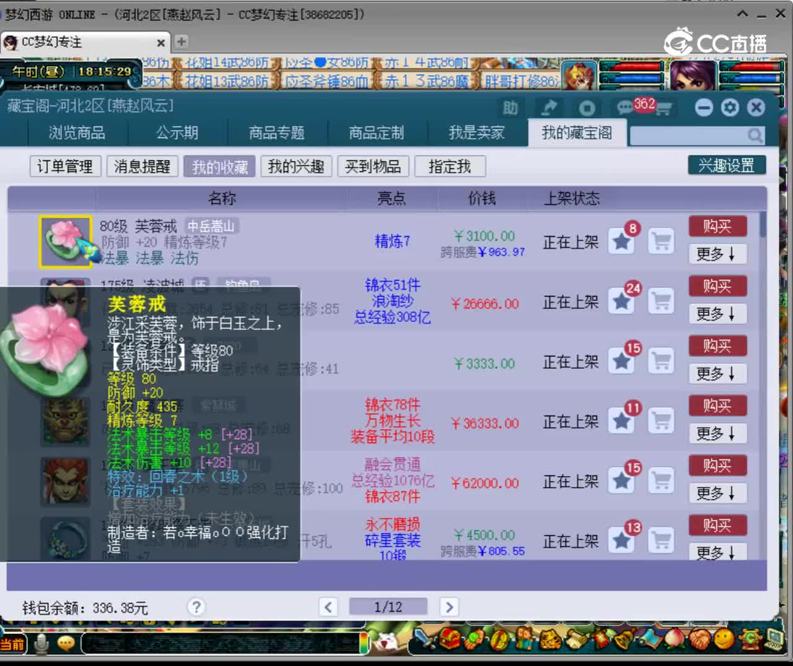The height and width of the screenshot is (666, 793).
Task: Open 消息提醒 sub-tab
Action: click(142, 166)
